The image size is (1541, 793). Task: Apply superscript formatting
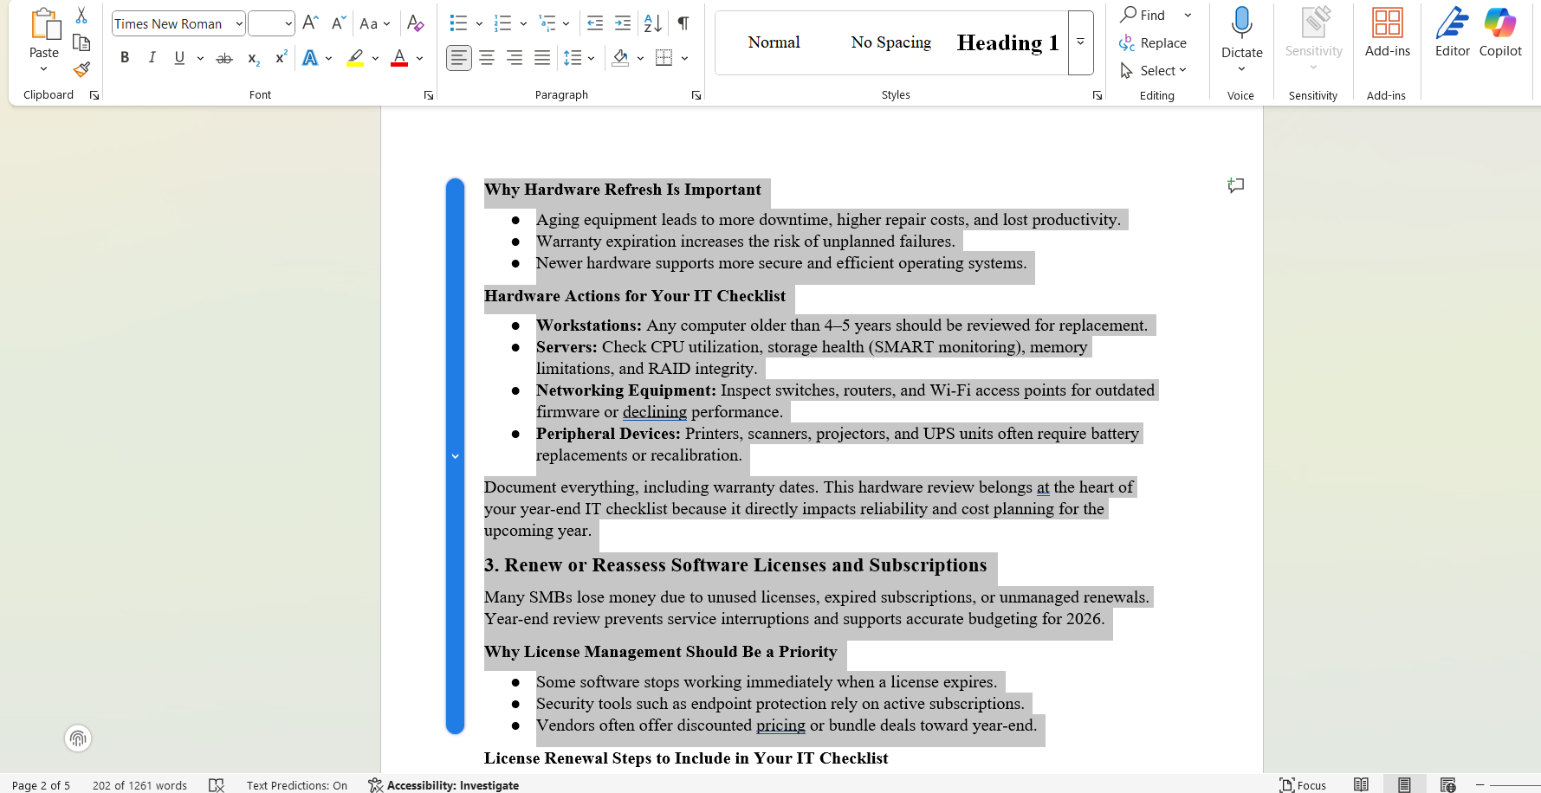[x=280, y=58]
